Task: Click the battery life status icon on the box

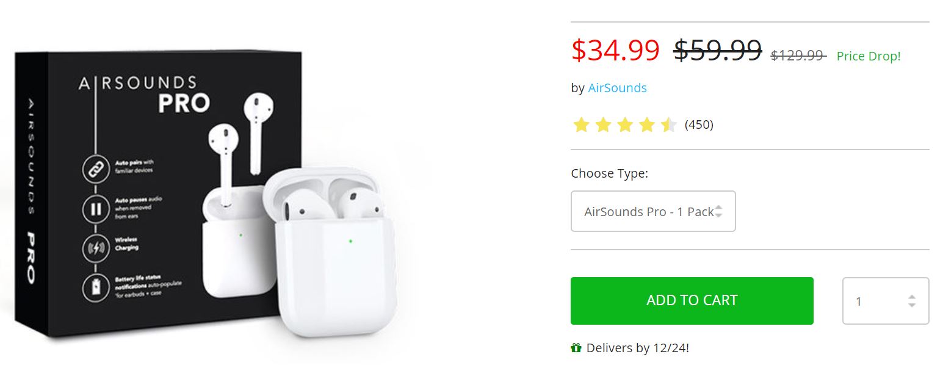Action: coord(95,287)
